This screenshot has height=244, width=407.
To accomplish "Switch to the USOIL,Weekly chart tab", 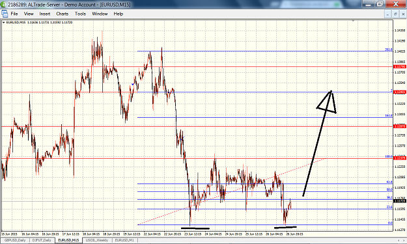I will click(x=97, y=240).
